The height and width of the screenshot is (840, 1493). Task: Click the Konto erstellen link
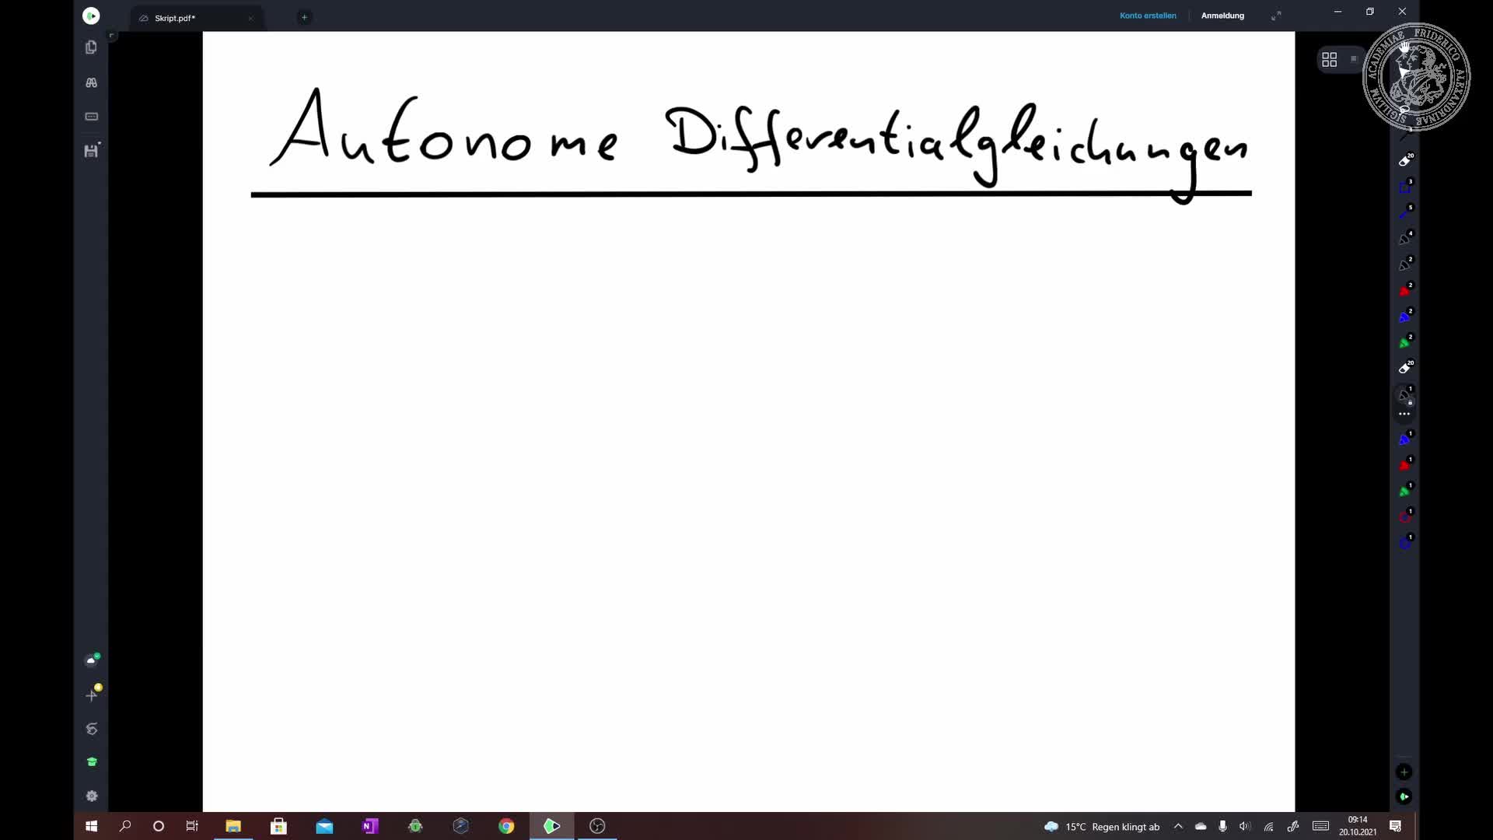1148,15
